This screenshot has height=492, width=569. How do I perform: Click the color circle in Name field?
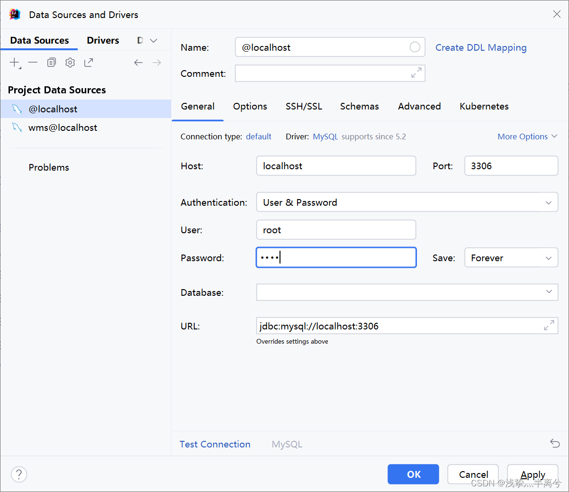coord(415,47)
